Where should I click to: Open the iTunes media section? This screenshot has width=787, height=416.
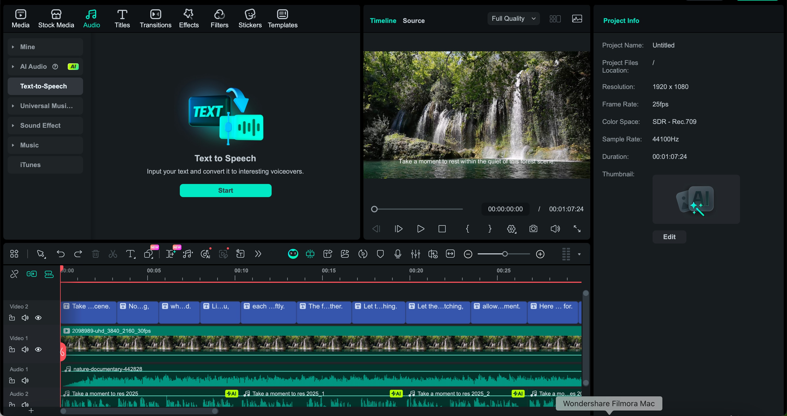45,165
